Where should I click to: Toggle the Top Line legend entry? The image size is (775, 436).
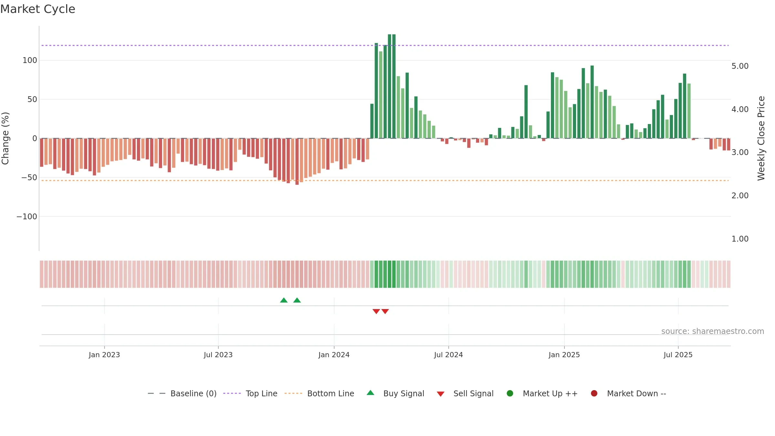(x=250, y=393)
